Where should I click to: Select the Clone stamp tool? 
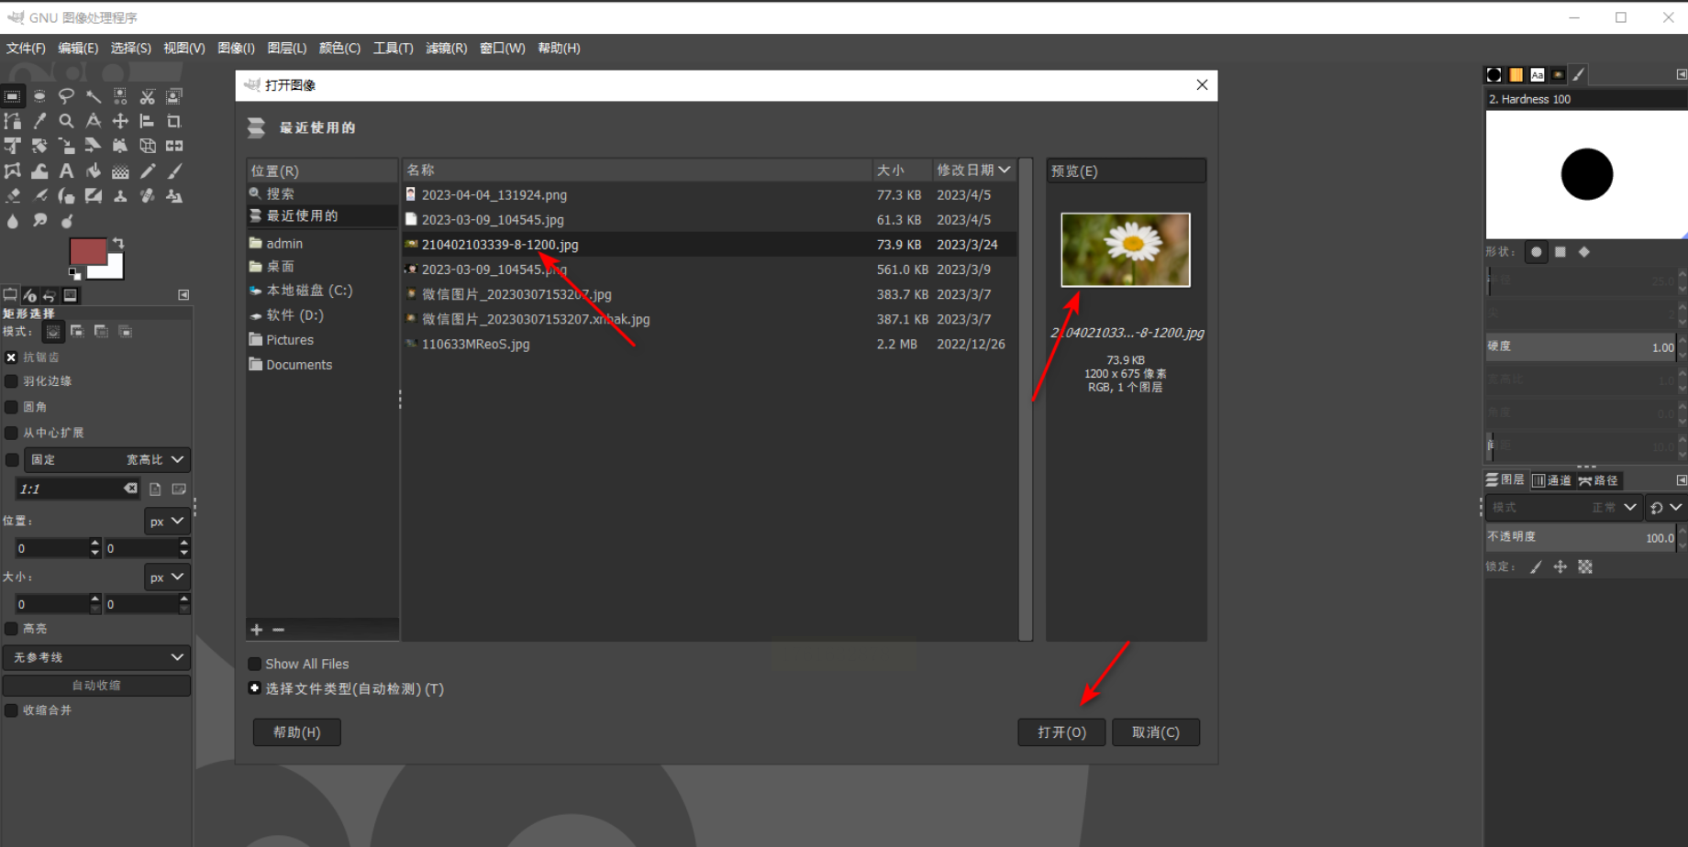point(120,196)
